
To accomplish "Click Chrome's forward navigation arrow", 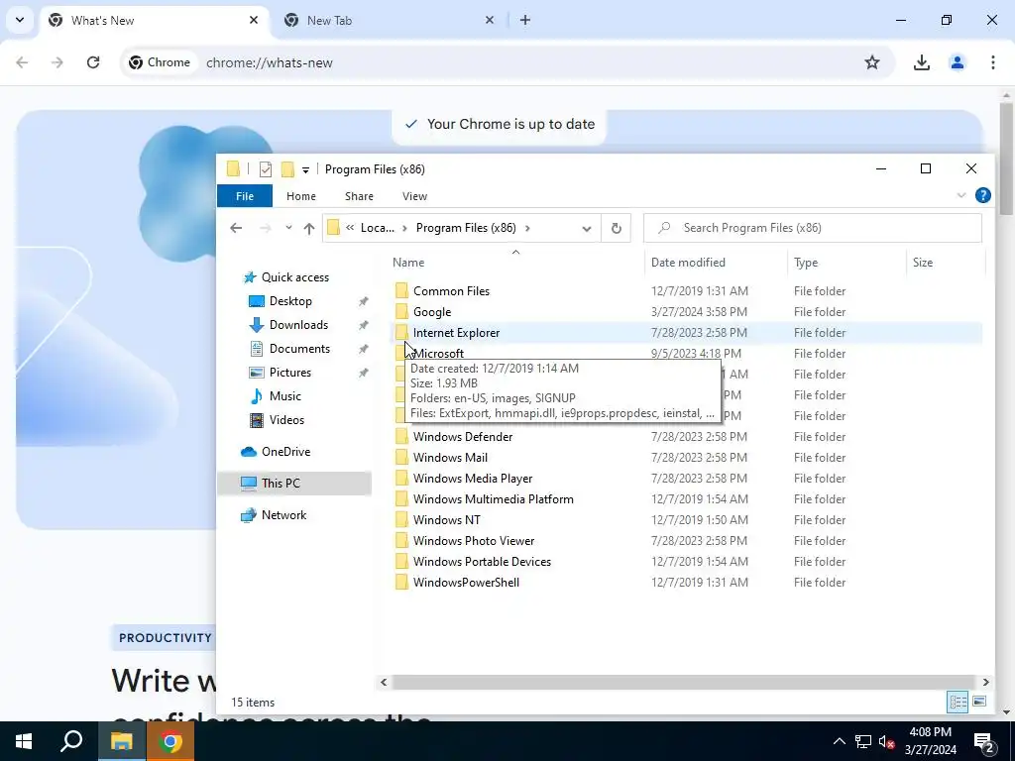I will tap(57, 62).
